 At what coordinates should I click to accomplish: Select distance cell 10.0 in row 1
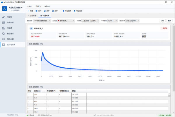pos(40,94)
